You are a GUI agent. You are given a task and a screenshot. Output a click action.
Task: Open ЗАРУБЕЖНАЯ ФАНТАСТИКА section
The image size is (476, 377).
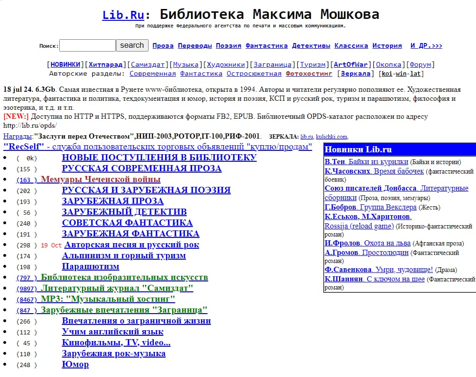131,234
